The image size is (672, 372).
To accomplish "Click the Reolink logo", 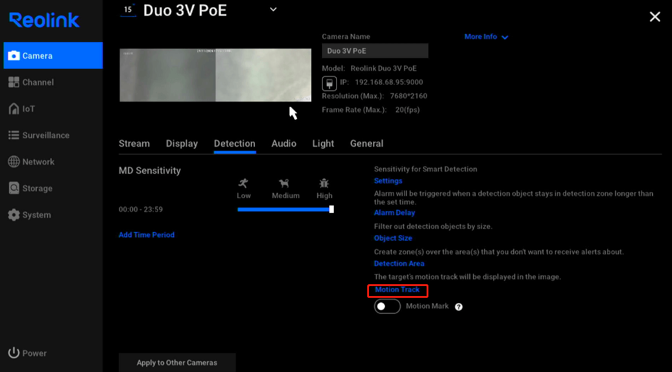I will coord(44,20).
